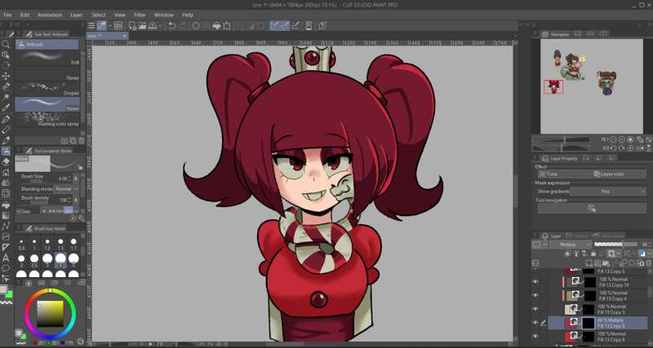Toggle the Snap to special ruler icon
This screenshot has height=348, width=653.
(x=285, y=26)
